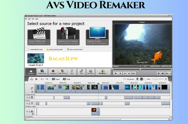
Task: Click the zoom-to-fit timeline icon
Action: (166, 79)
